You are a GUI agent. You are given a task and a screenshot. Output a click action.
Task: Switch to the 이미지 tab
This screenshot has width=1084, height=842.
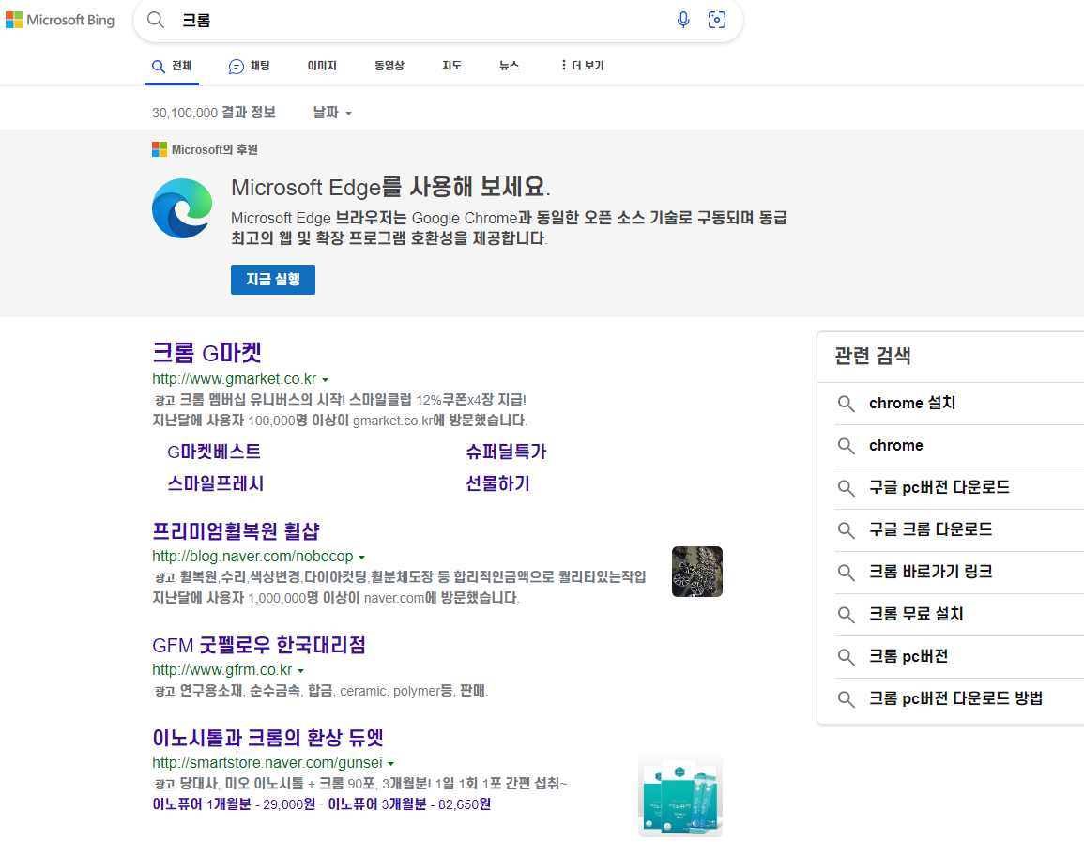[x=322, y=66]
